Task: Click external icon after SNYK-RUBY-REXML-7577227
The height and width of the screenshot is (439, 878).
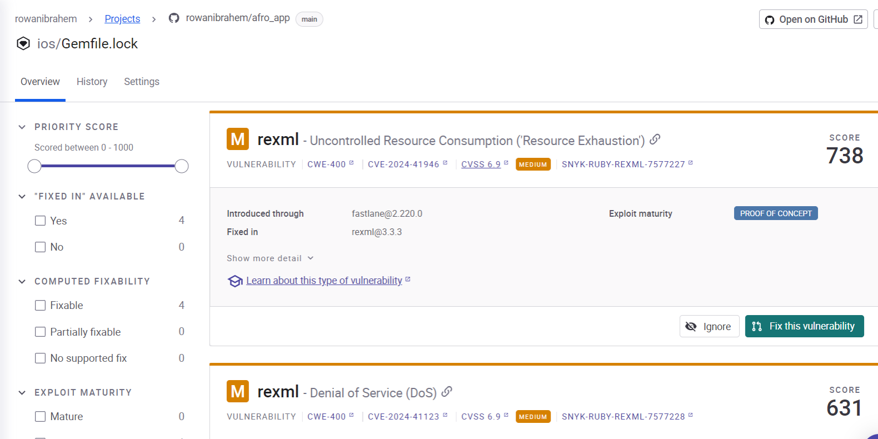Action: pos(691,163)
